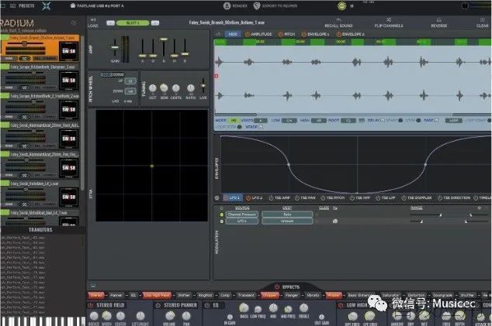
Task: Open the Mode dropdown below the waveform
Action: (x=234, y=120)
